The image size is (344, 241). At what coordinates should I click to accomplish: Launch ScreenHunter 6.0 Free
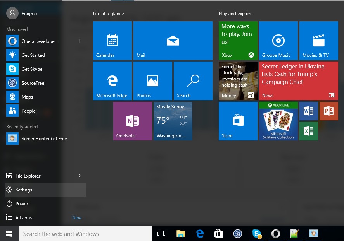[46, 138]
